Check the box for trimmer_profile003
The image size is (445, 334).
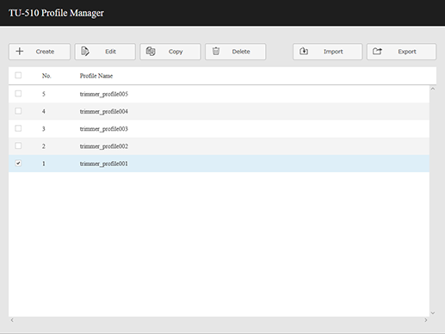(18, 128)
